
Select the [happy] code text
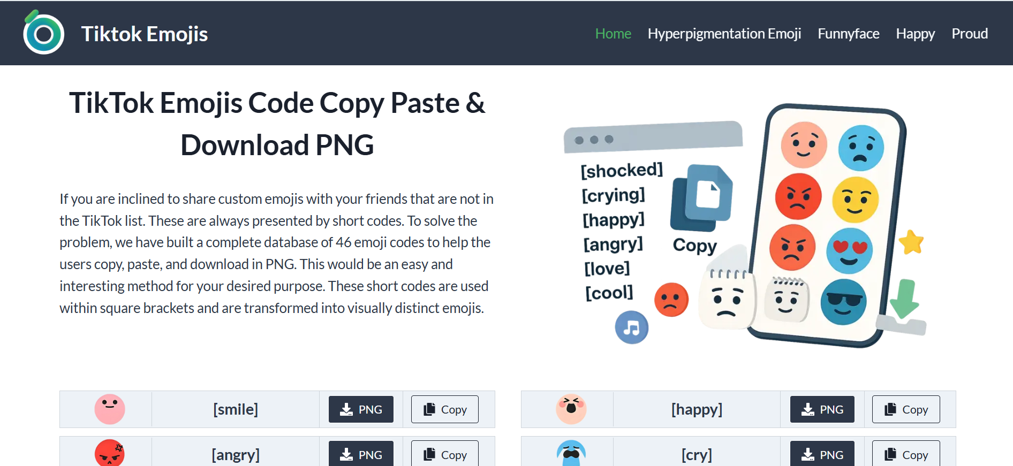point(697,409)
